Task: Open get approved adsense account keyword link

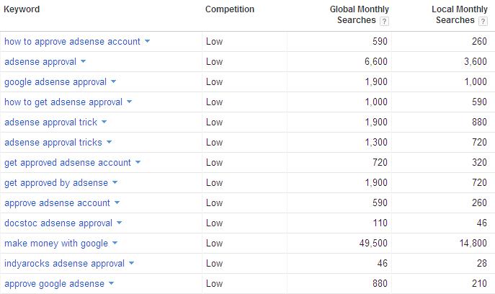Action: [68, 163]
